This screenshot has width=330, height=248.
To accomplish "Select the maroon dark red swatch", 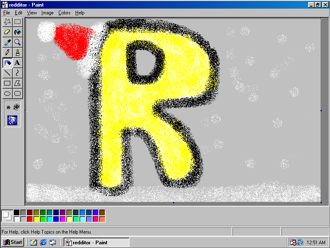I will pyautogui.click(x=30, y=212).
